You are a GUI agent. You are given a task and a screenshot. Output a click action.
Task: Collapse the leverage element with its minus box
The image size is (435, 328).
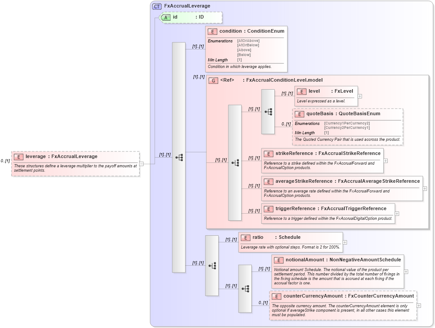141,164
